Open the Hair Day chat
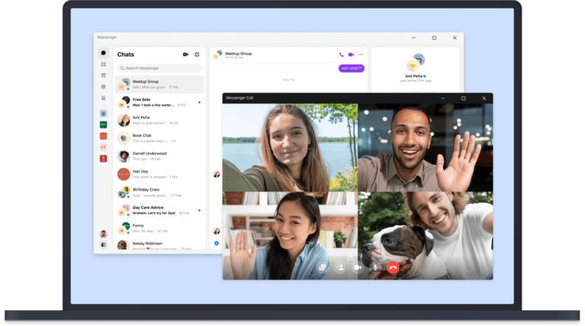 click(159, 174)
